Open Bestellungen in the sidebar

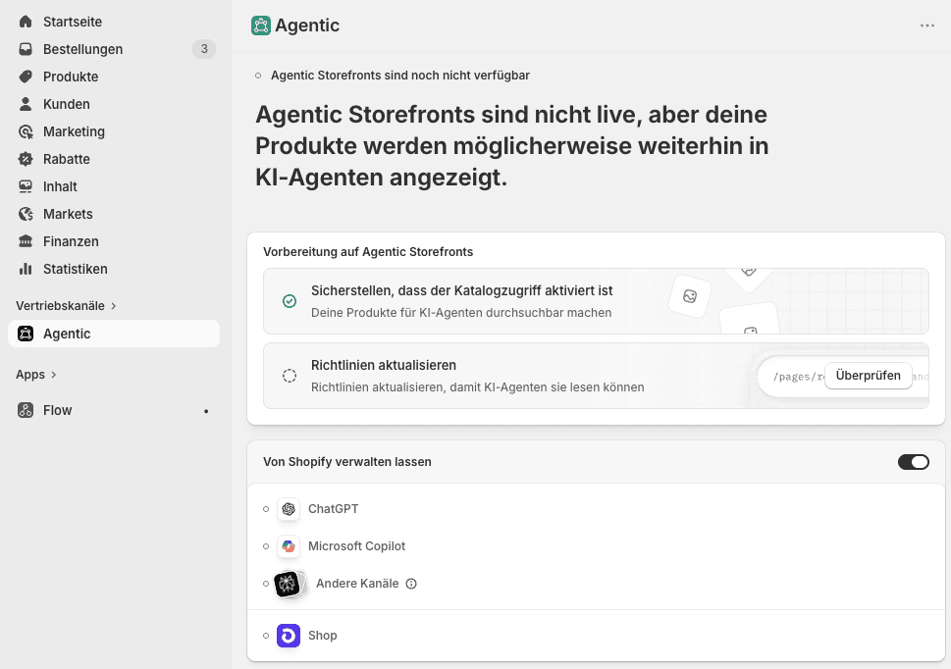[114, 49]
